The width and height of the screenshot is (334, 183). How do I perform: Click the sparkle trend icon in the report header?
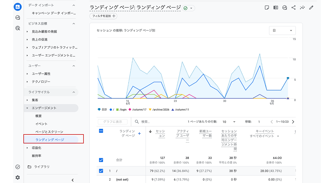point(302,8)
